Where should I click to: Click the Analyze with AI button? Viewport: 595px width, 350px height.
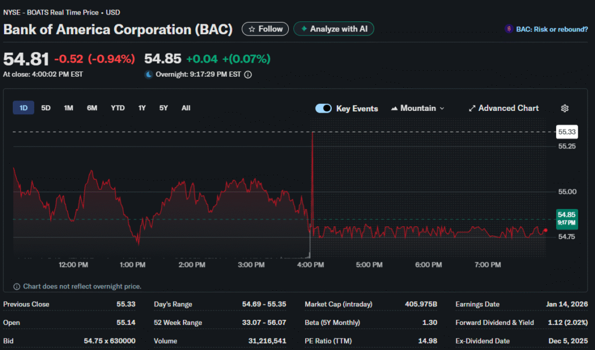334,29
